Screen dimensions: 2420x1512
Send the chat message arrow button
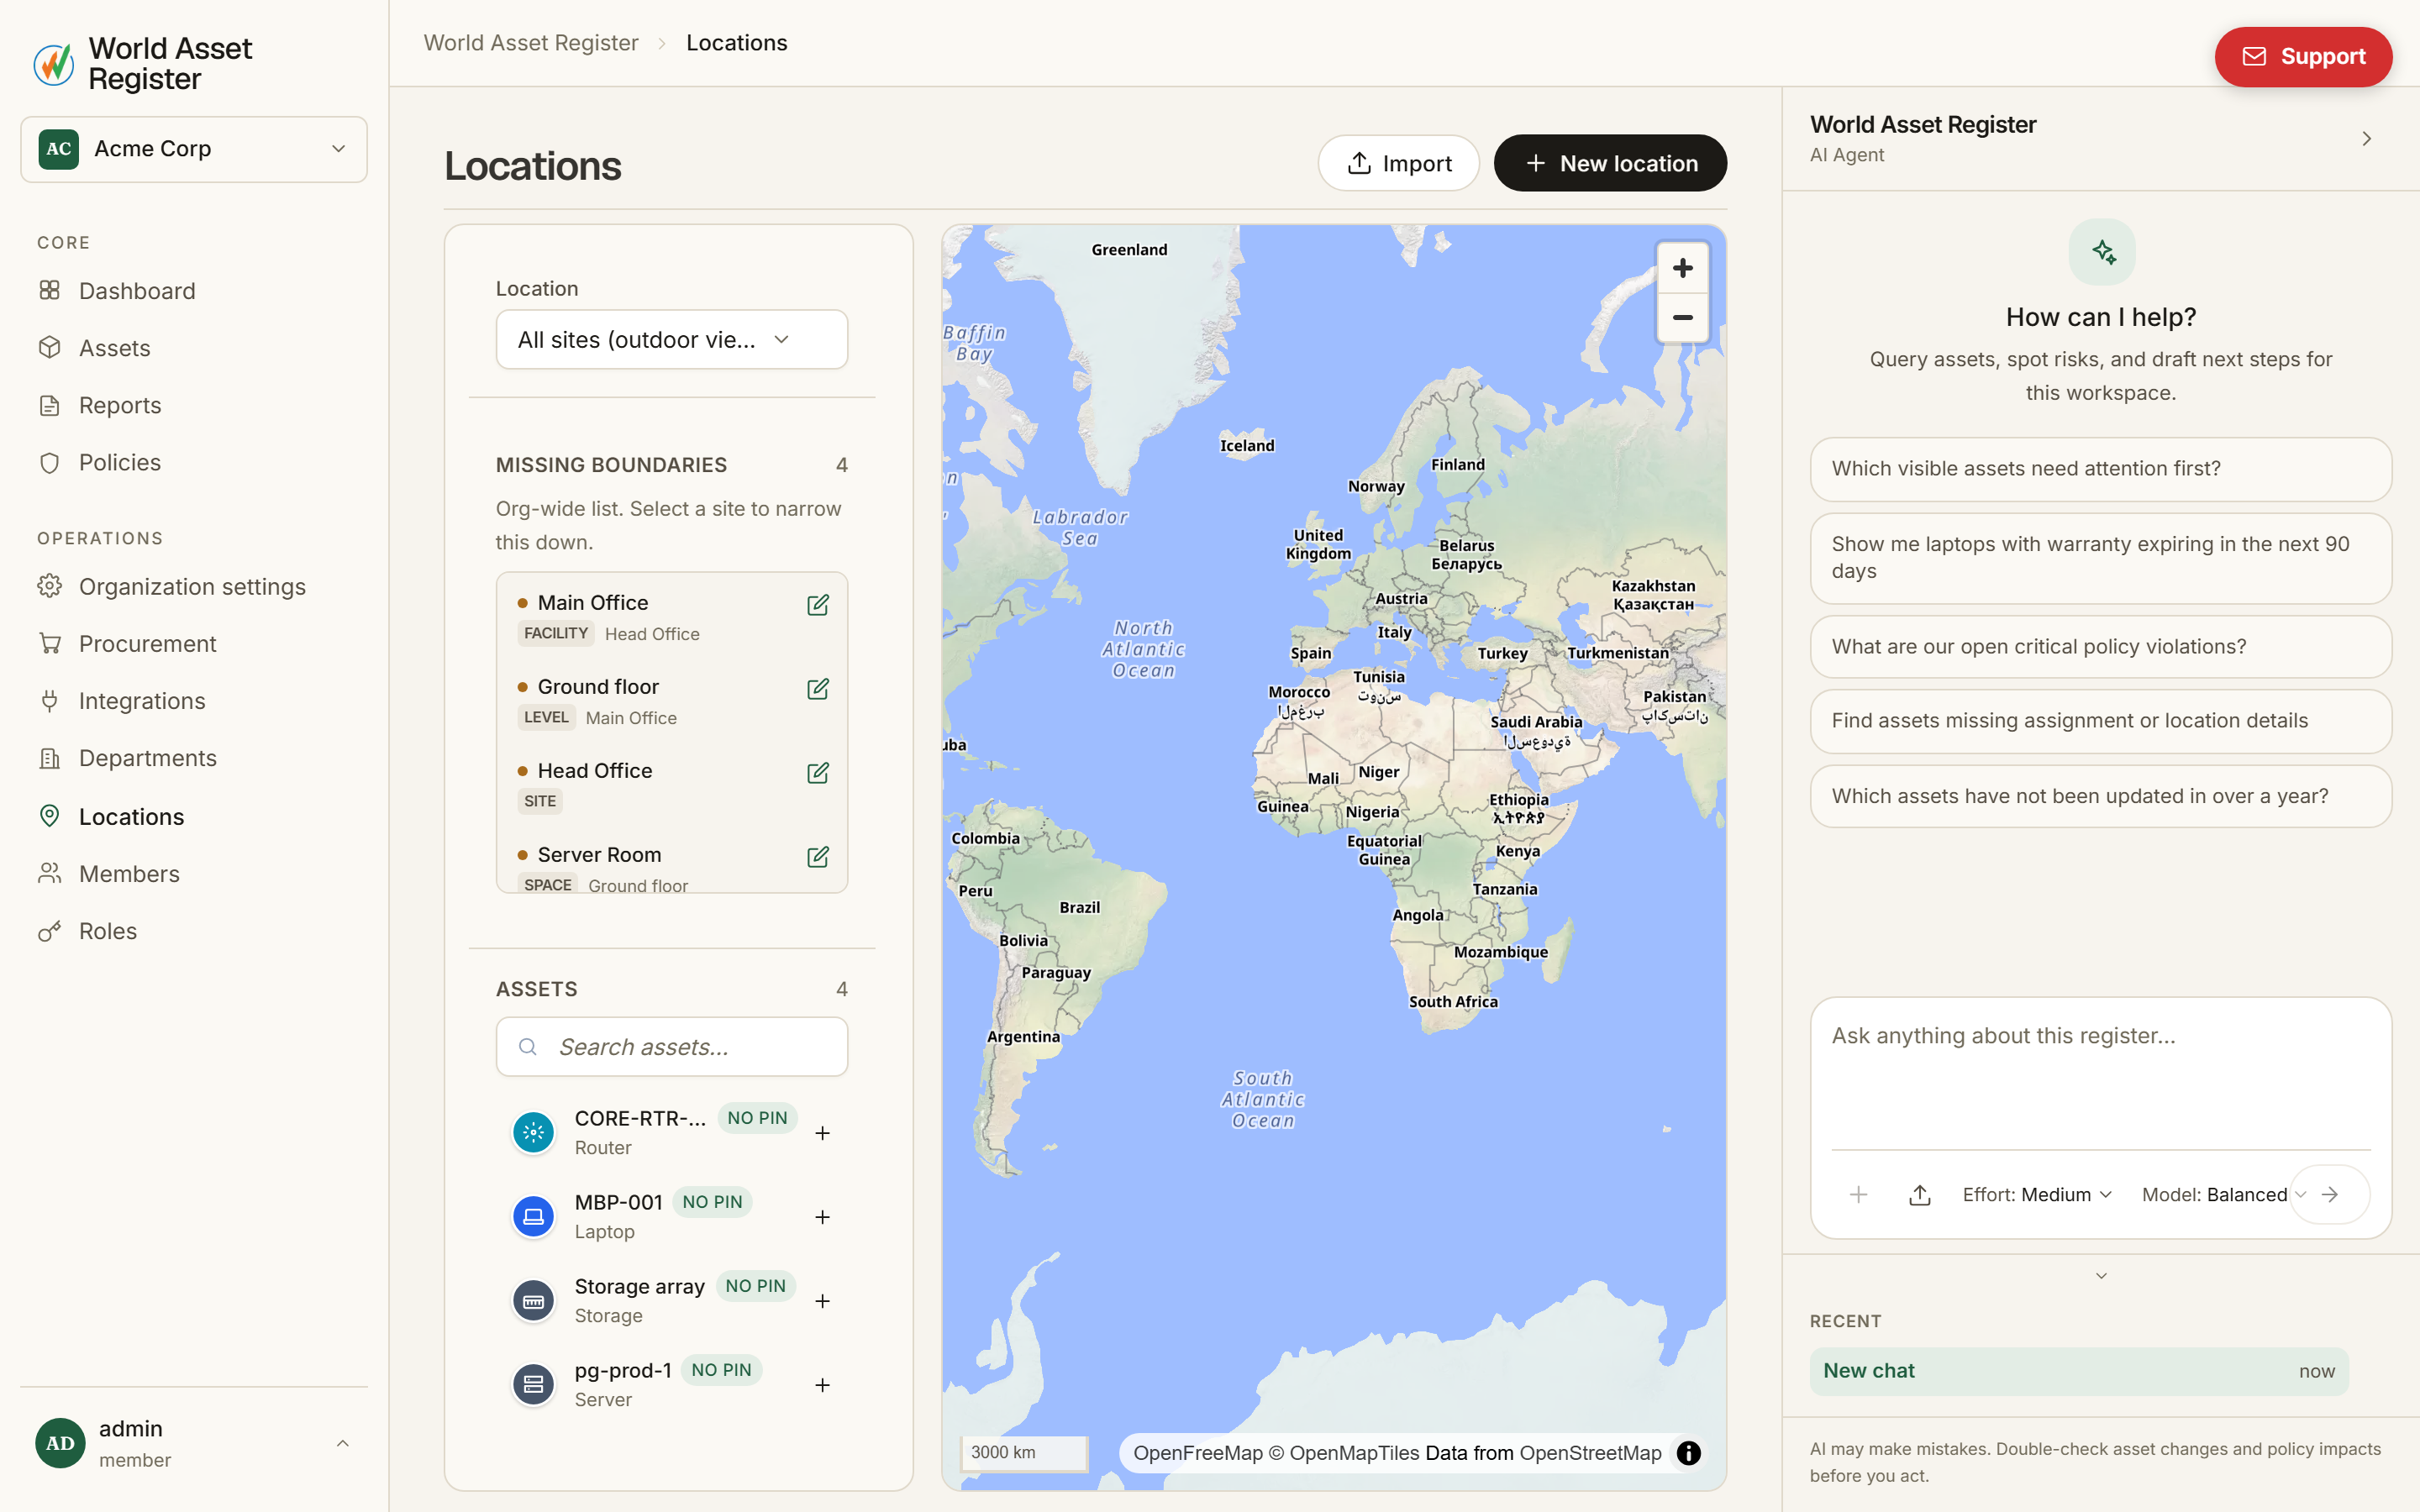(x=2330, y=1195)
